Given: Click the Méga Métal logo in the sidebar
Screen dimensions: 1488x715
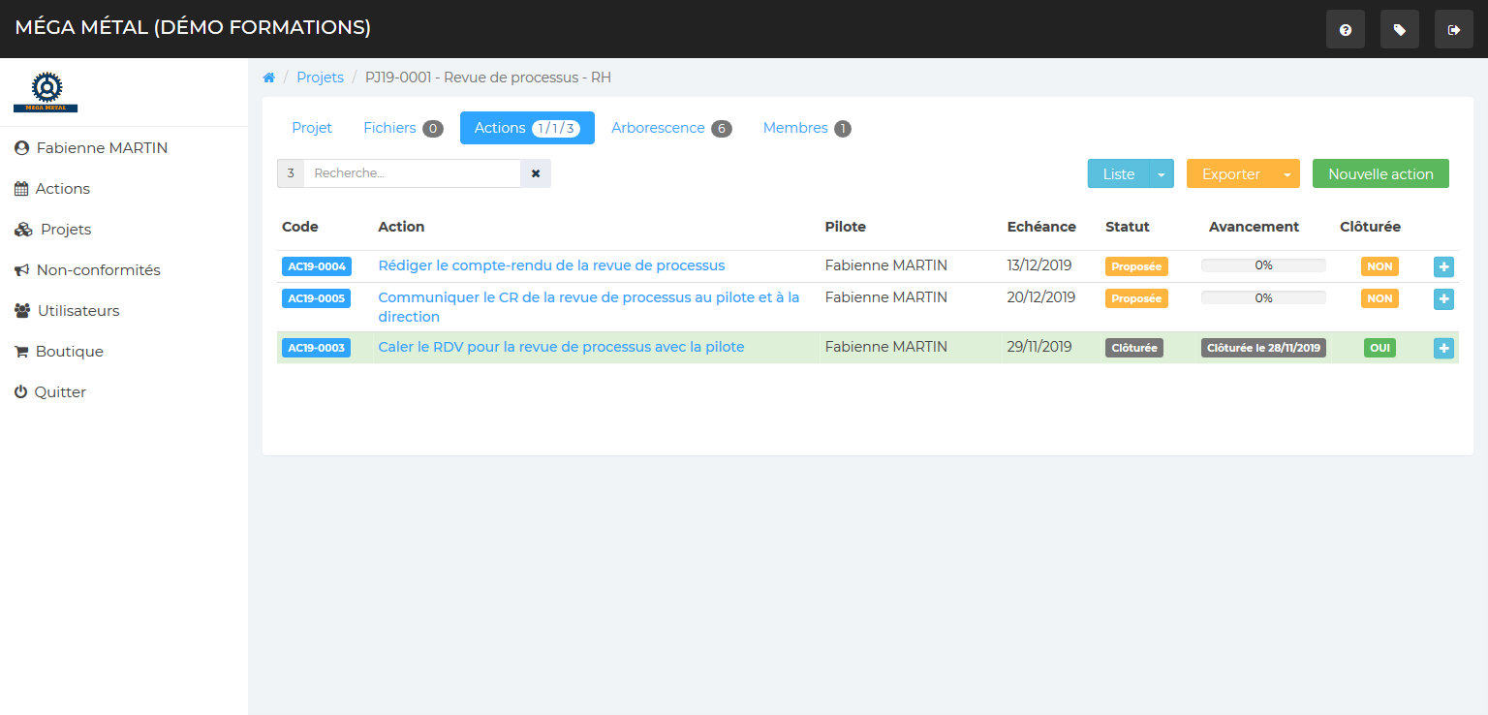Looking at the screenshot, I should 46,92.
